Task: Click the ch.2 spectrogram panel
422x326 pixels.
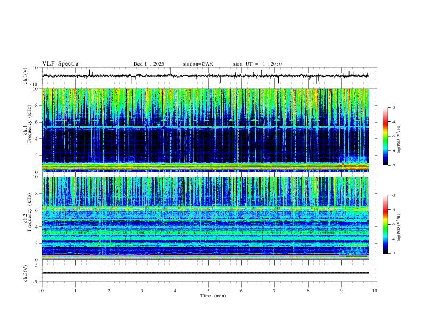Action: pyautogui.click(x=205, y=218)
